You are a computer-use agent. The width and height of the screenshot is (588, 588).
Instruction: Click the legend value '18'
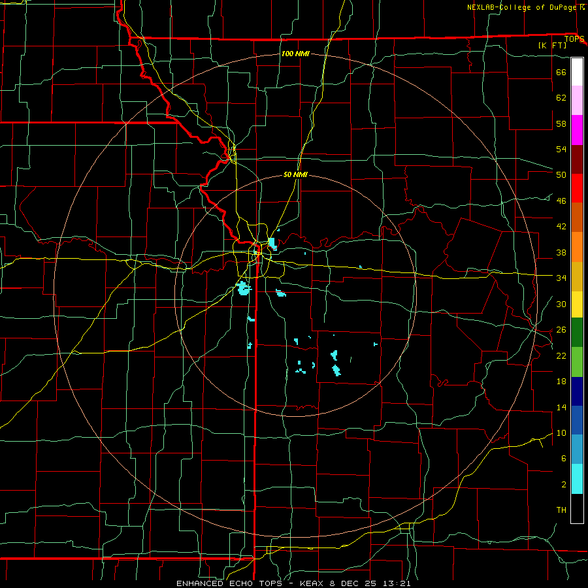(561, 382)
